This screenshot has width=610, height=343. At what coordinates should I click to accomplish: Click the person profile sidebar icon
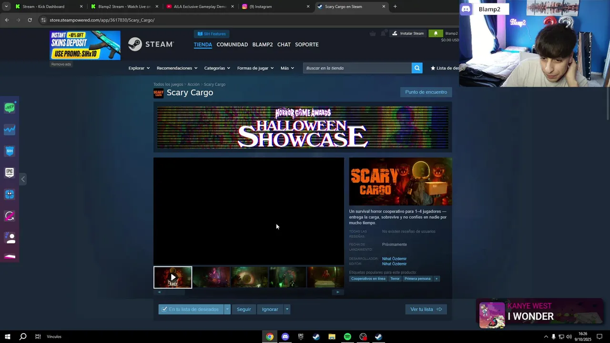[x=10, y=238]
